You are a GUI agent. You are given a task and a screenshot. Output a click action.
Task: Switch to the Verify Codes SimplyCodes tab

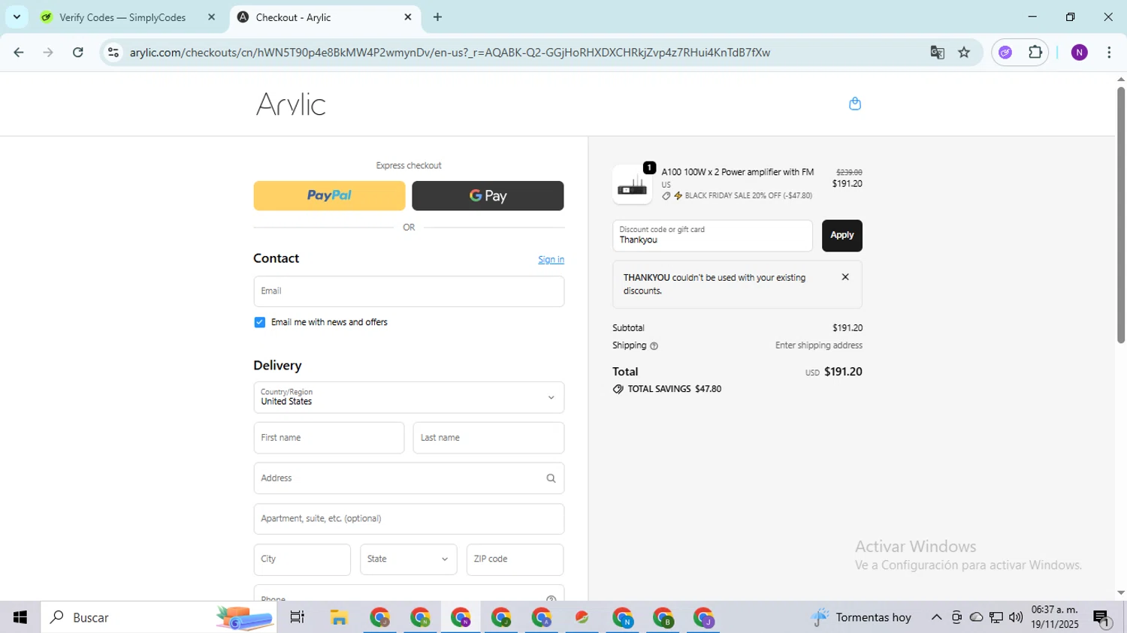(122, 17)
